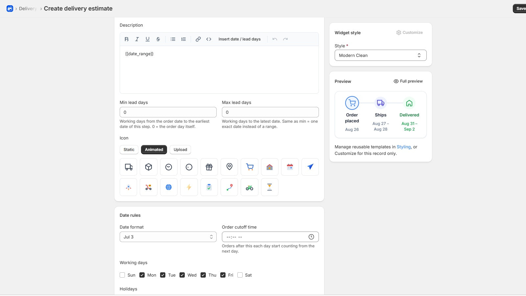Screen dimensions: 526x296
Task: Switch to the Upload icon tab
Action: point(180,150)
